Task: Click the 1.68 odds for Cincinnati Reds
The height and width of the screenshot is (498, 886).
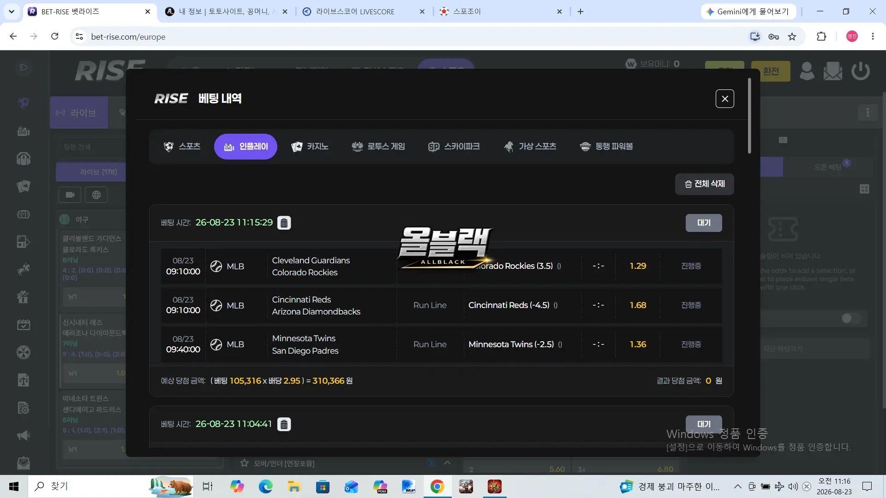Action: pos(638,305)
